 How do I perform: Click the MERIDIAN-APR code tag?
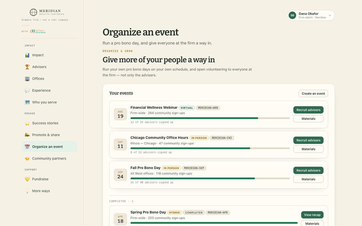pyautogui.click(x=218, y=212)
